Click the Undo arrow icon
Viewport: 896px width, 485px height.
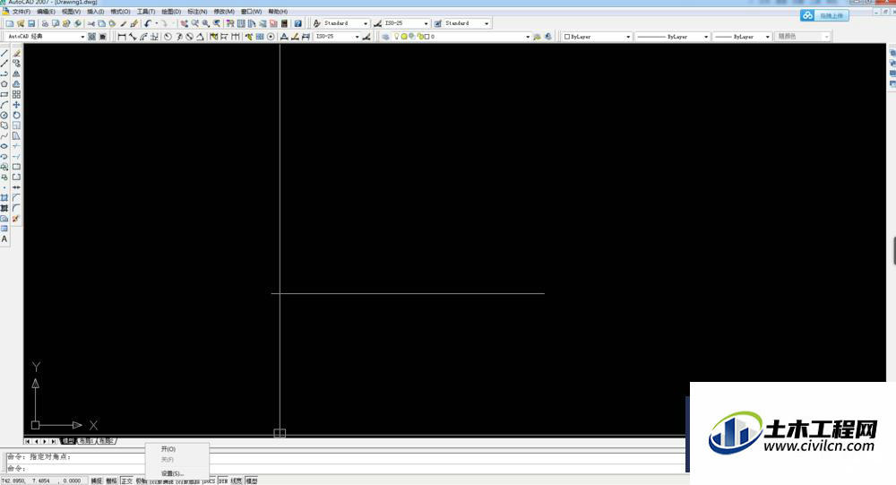tap(148, 23)
